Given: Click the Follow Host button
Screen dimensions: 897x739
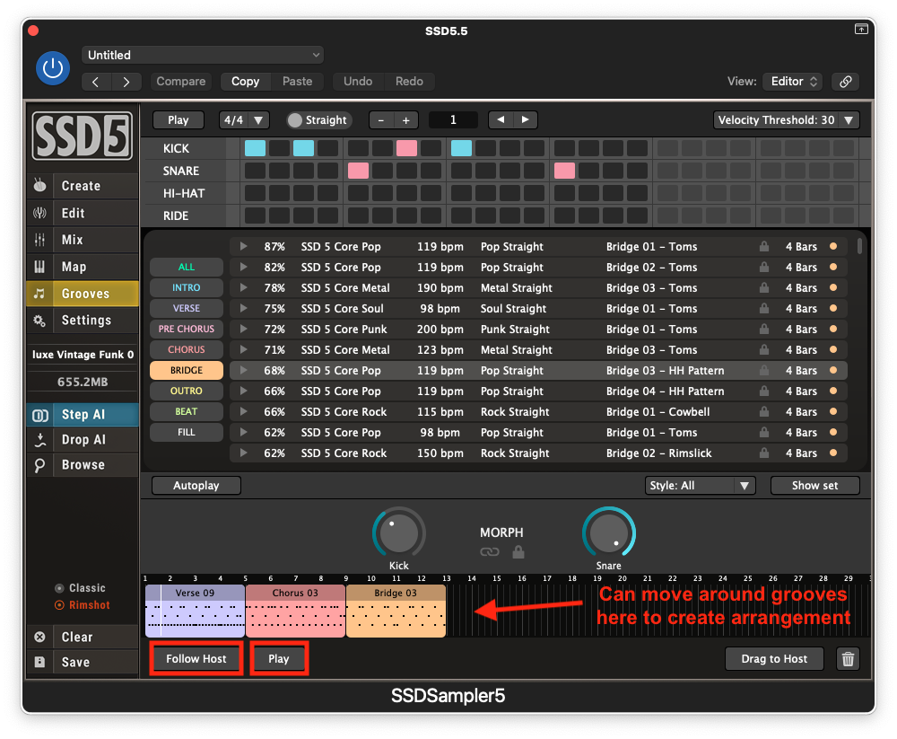Looking at the screenshot, I should click(x=196, y=659).
